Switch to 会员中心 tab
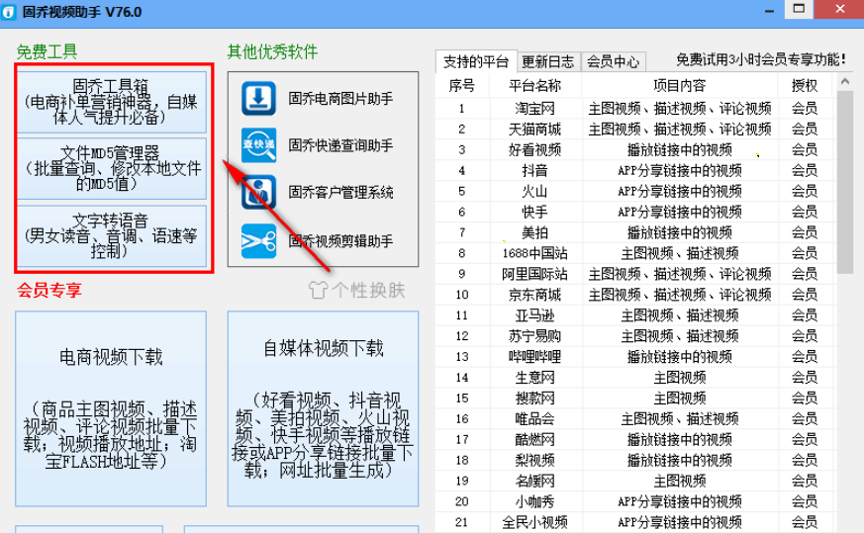864x533 pixels. click(x=613, y=61)
